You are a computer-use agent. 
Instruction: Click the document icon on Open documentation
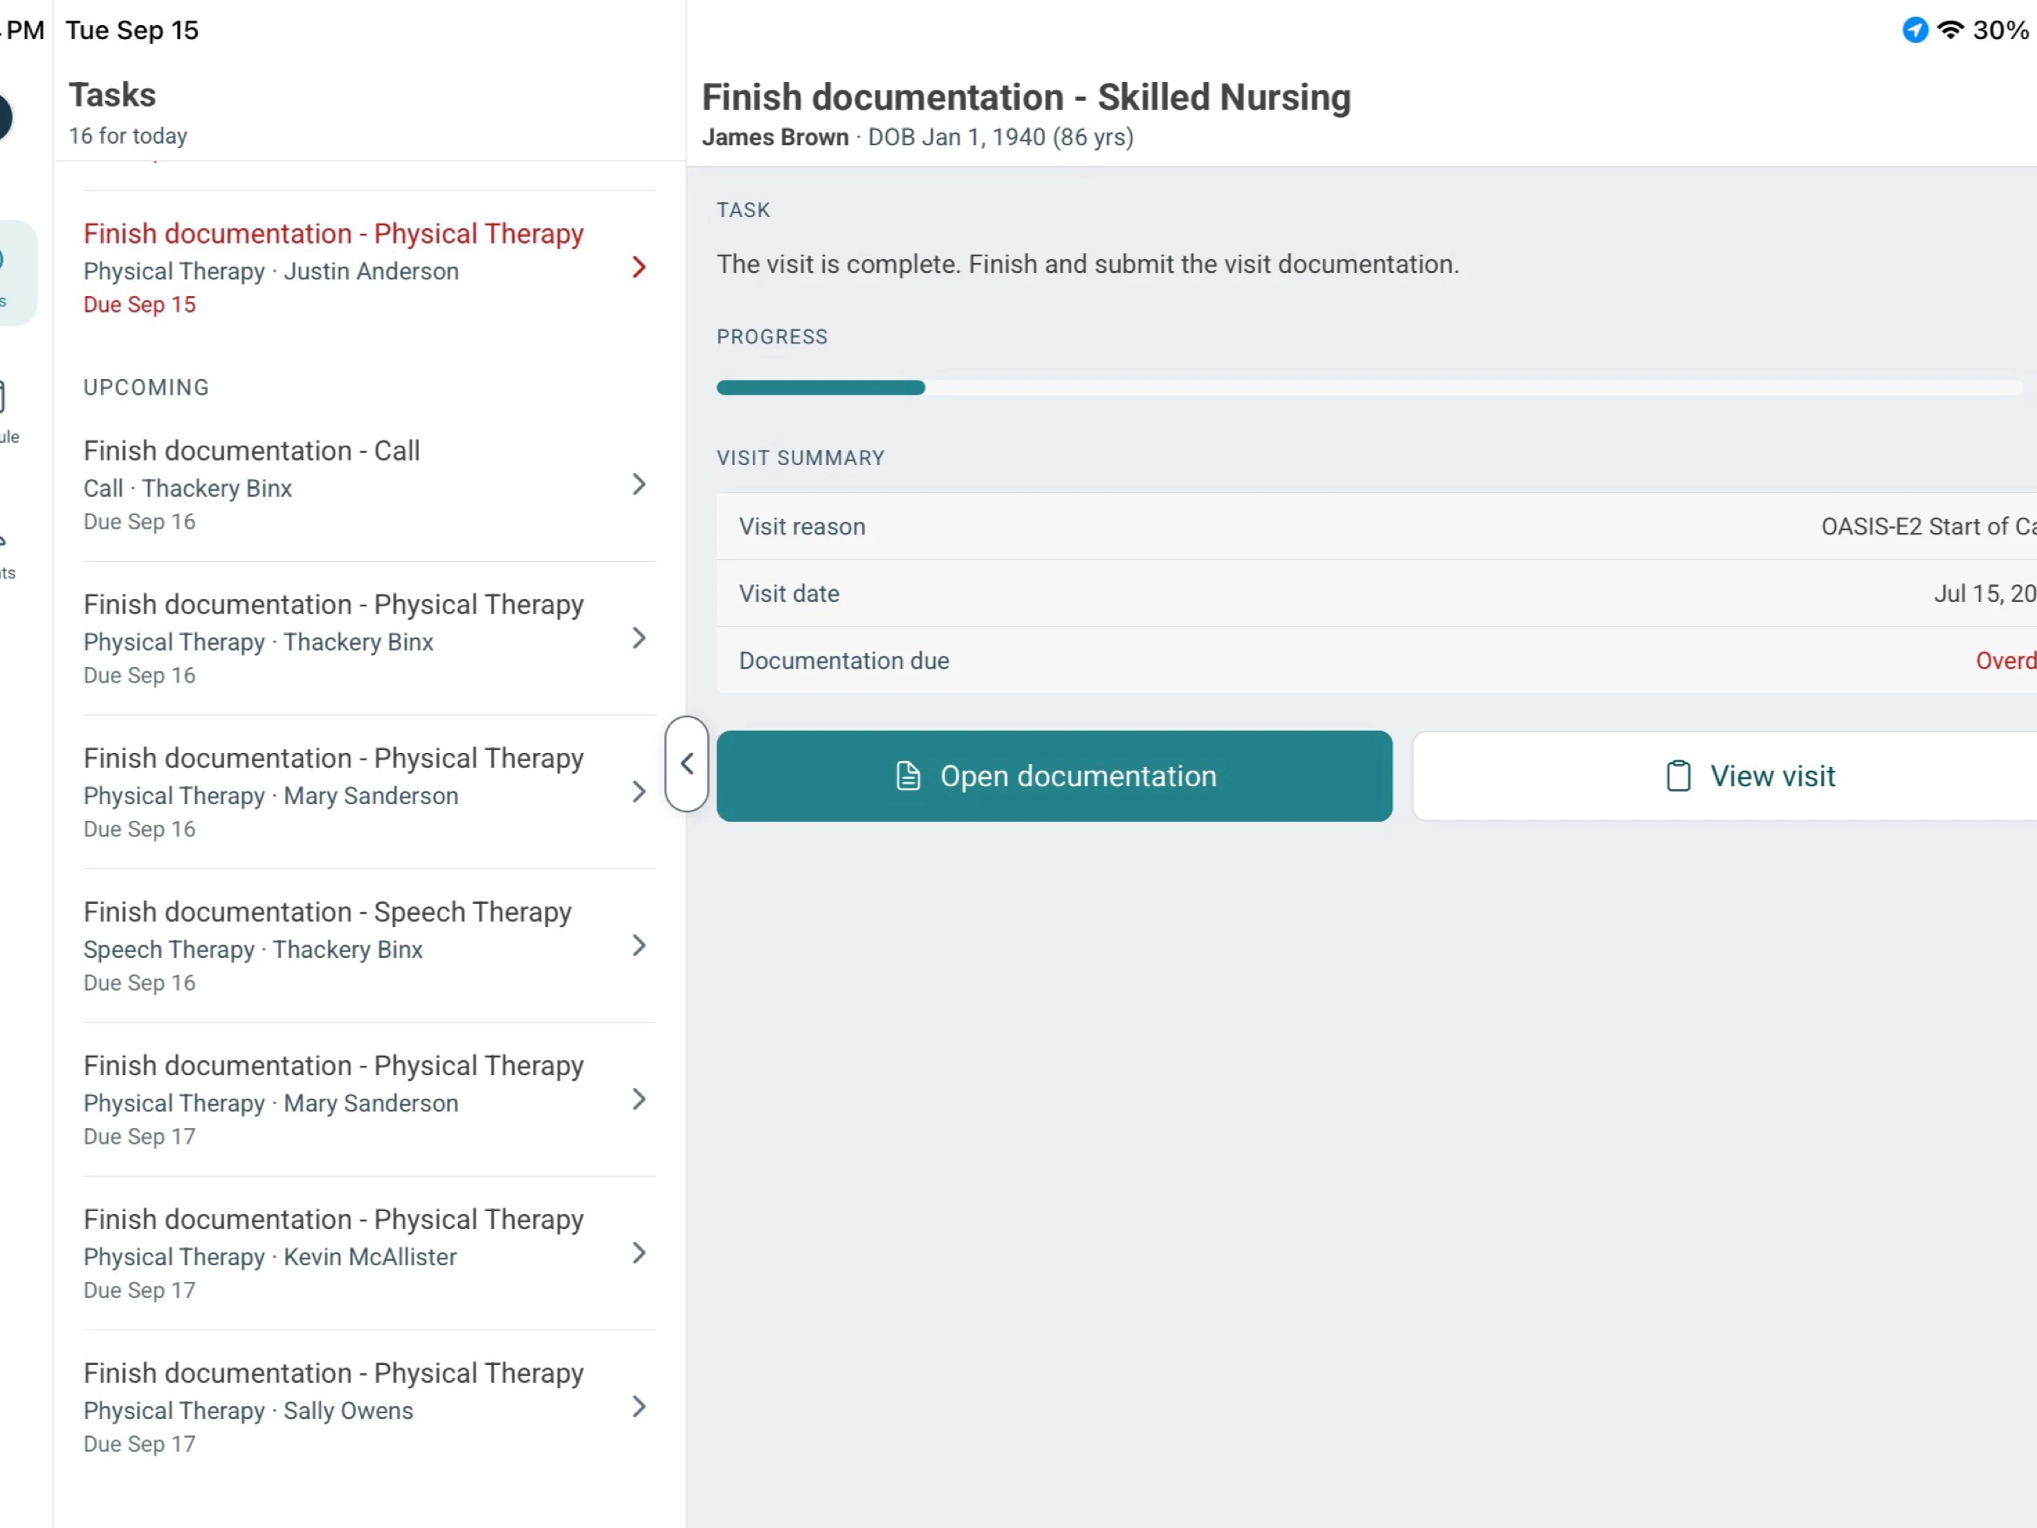click(908, 777)
